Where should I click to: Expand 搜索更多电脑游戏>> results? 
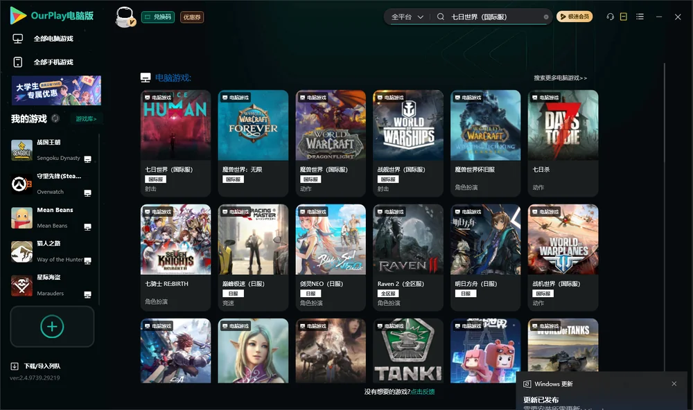[561, 78]
